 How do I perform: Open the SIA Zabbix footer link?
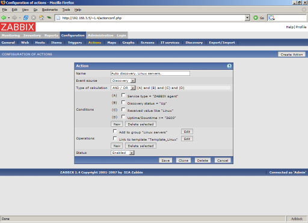tap(134, 173)
